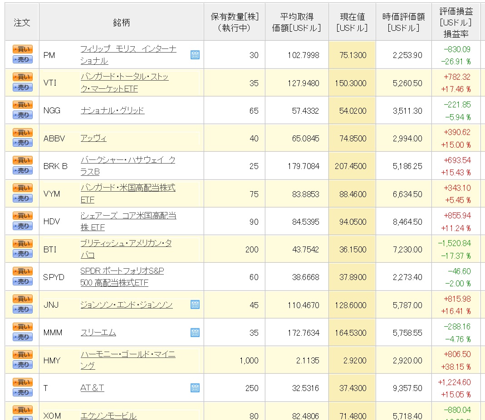Screen dimensions: 485x420
Task: Click the 売り sell button for VYM
Action: (x=22, y=198)
